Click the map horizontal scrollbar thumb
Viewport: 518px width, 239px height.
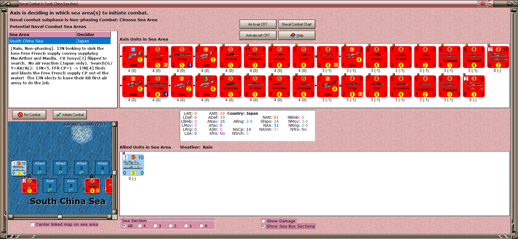[x=60, y=217]
